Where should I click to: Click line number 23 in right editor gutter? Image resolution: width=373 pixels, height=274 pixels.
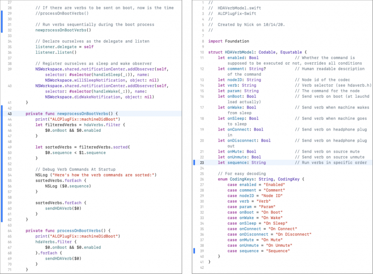tap(202, 163)
